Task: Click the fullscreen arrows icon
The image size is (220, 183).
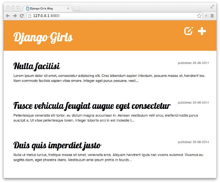Action: pos(212,7)
